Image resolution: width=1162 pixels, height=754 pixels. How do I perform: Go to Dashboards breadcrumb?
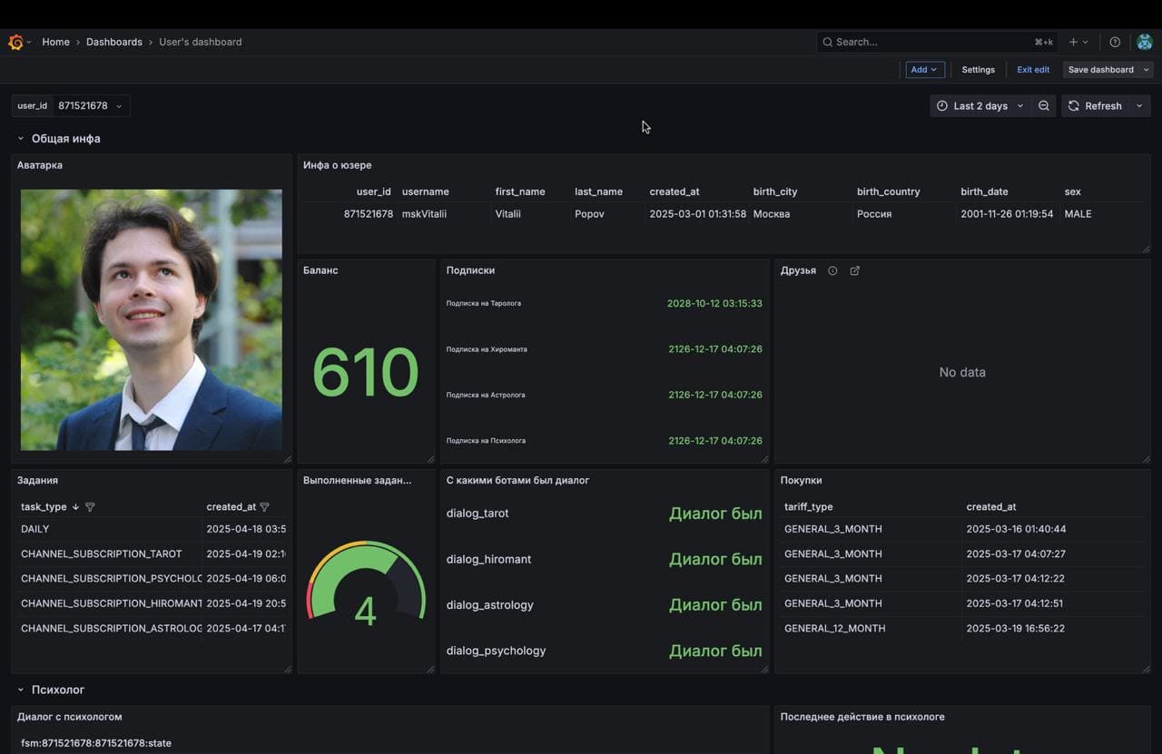tap(114, 42)
